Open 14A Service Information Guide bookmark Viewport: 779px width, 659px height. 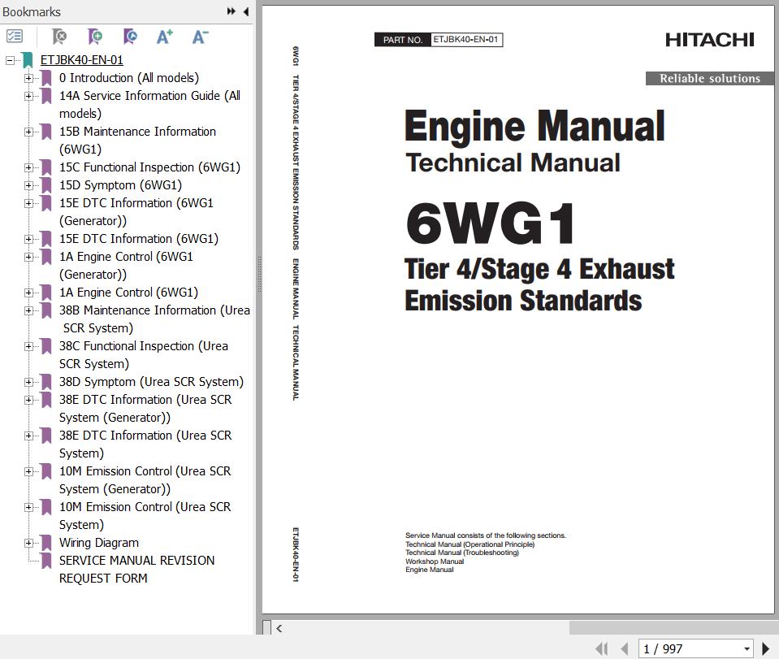click(x=149, y=104)
